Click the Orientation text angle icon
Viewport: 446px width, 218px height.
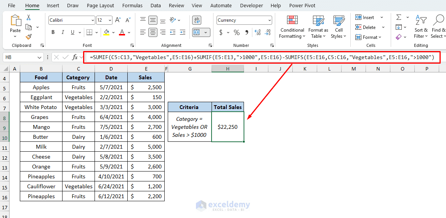coord(173,20)
